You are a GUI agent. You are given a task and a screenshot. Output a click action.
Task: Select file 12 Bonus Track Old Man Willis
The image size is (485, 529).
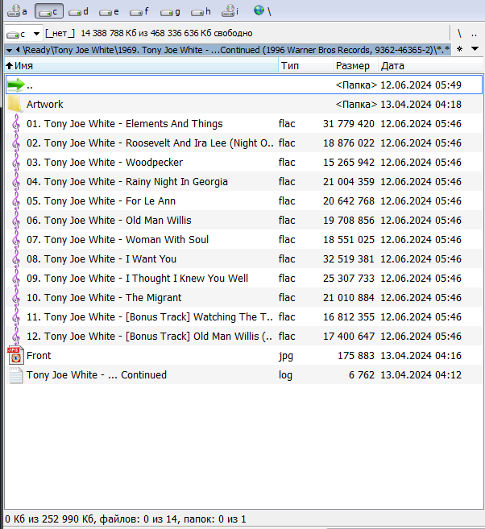click(x=244, y=337)
